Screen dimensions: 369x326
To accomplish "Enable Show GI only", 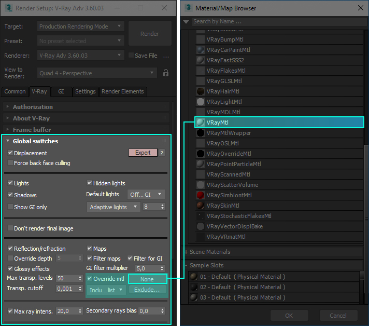I will pos(10,207).
